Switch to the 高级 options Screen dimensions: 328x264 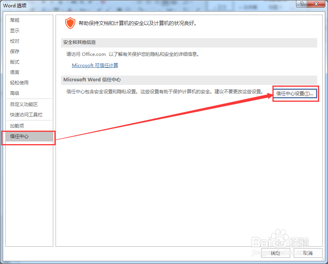[29, 93]
